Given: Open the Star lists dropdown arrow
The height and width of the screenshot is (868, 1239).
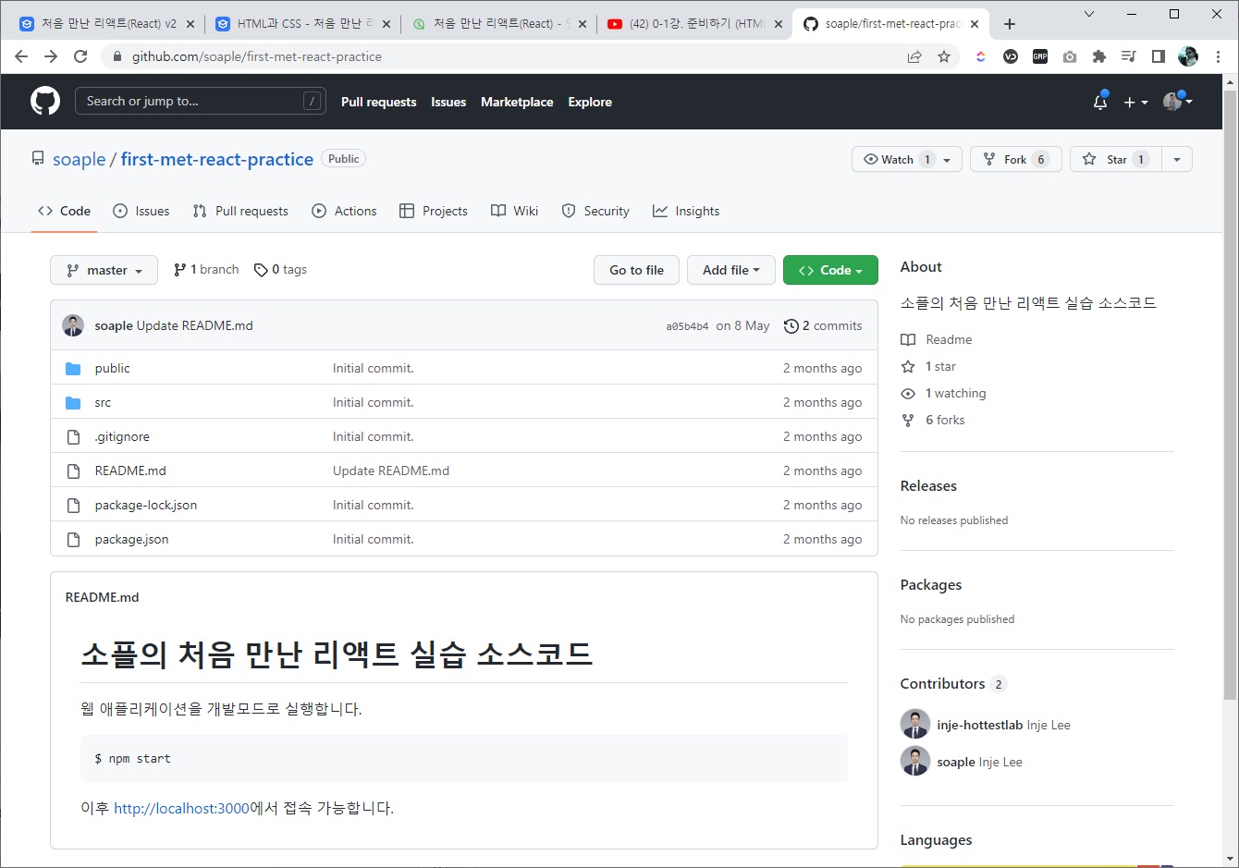Looking at the screenshot, I should pyautogui.click(x=1177, y=159).
